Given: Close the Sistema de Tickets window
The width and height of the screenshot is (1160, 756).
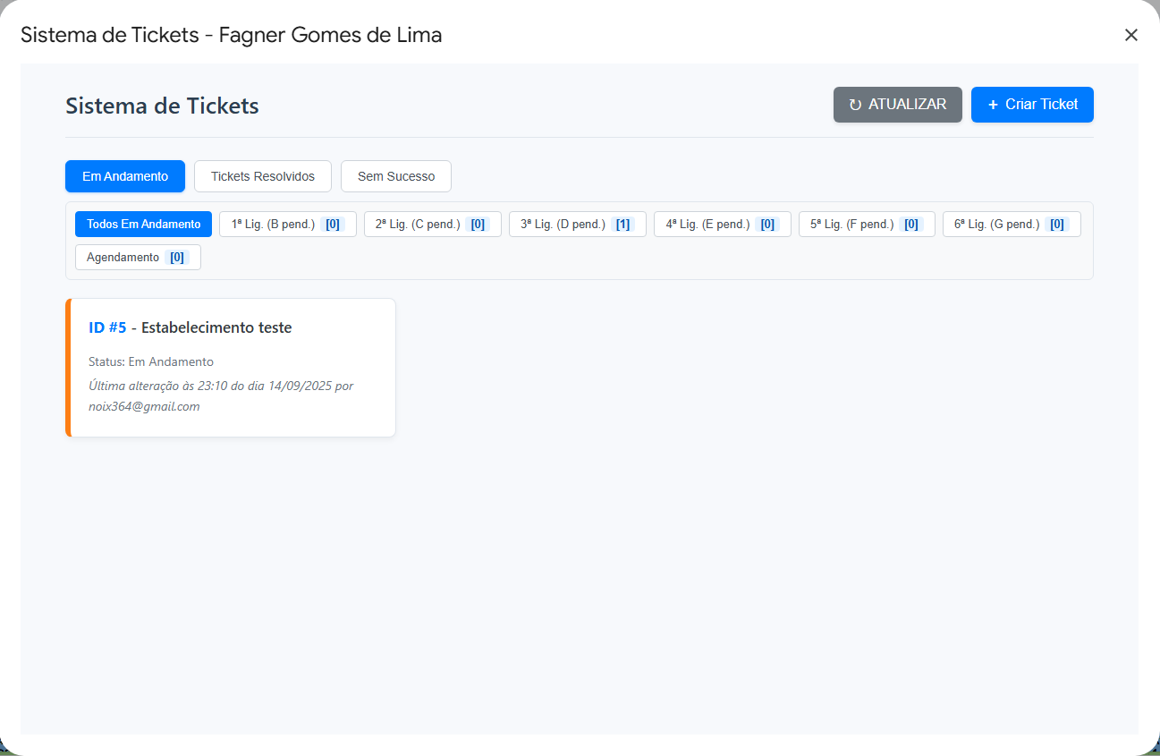Looking at the screenshot, I should 1130,35.
